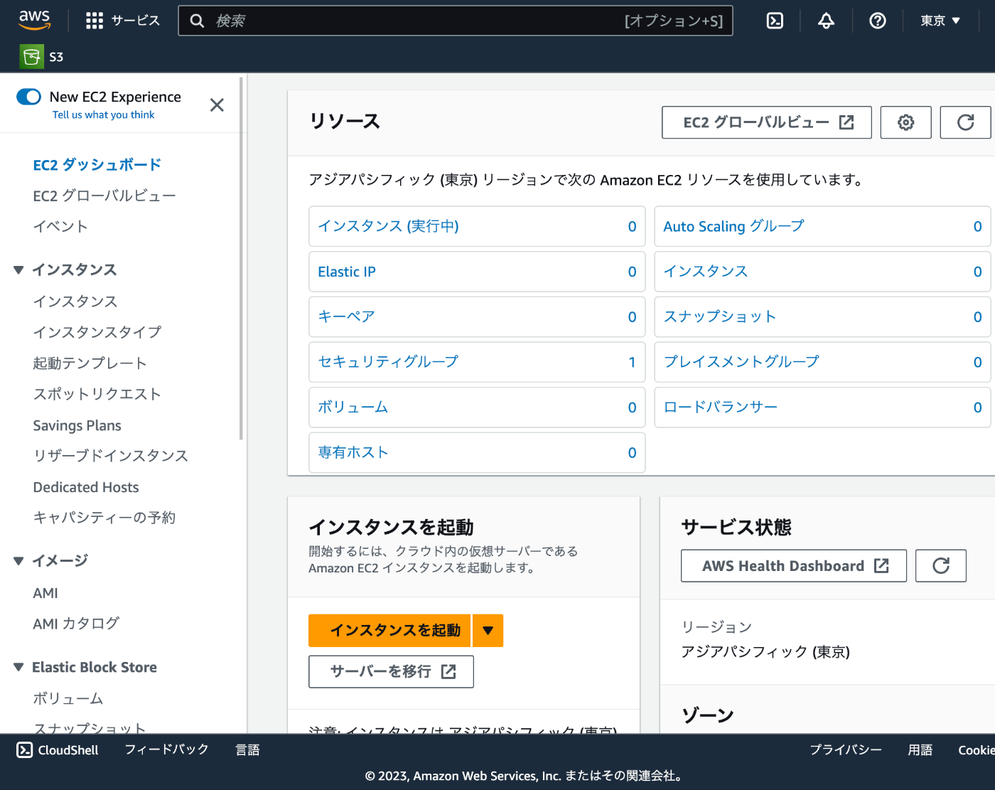Screen dimensions: 995x790
Task: Open イベント in sidebar
Action: click(x=60, y=226)
